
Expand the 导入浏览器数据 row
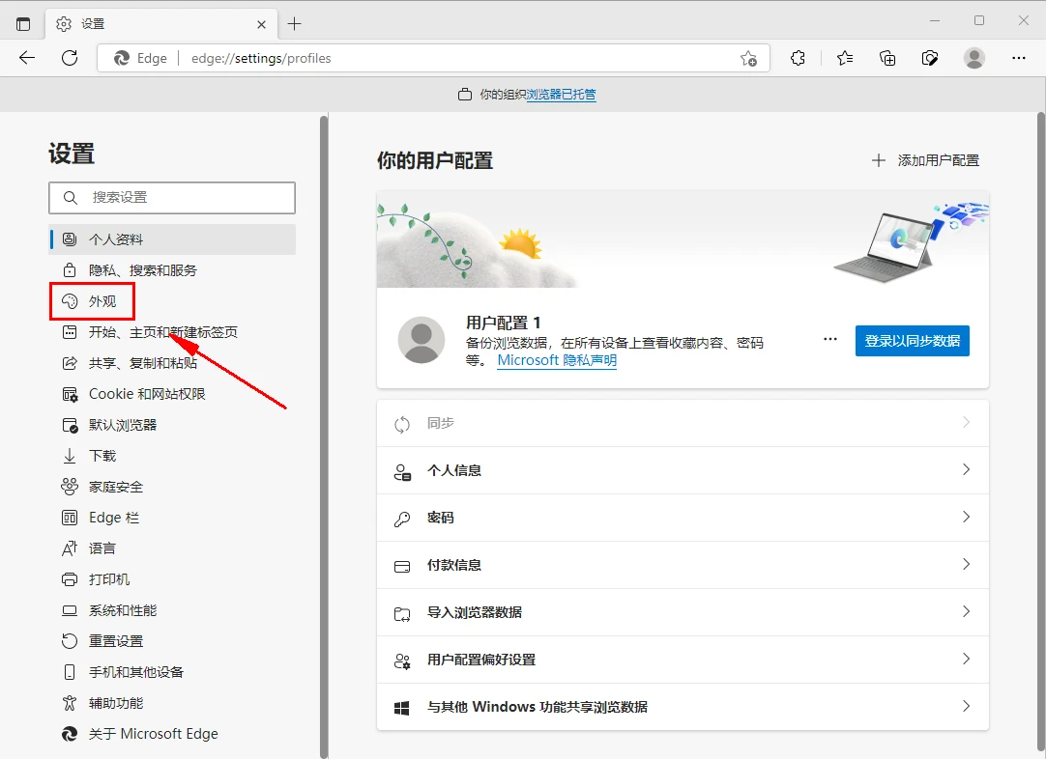(x=683, y=612)
